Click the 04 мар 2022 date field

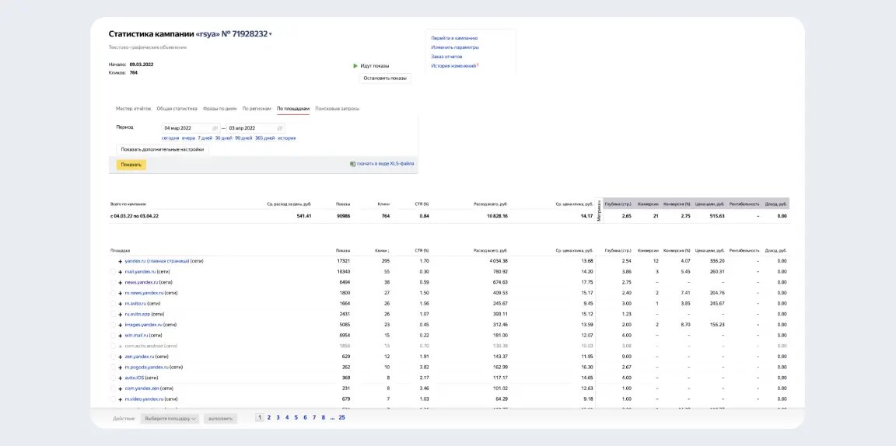click(x=191, y=128)
